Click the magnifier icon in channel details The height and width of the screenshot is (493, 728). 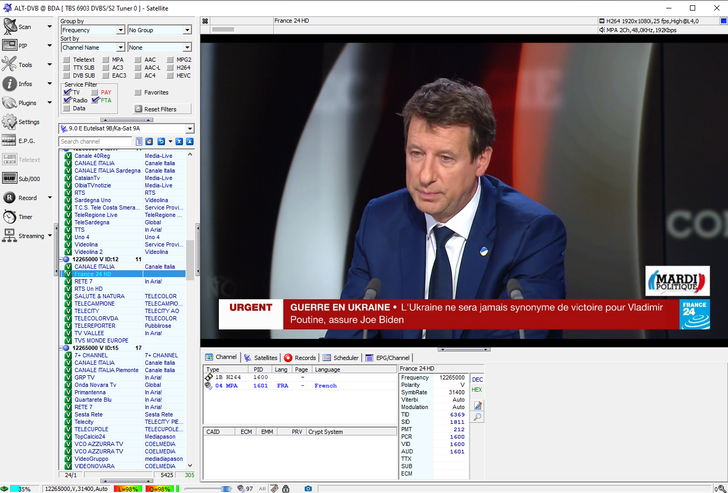click(x=477, y=417)
